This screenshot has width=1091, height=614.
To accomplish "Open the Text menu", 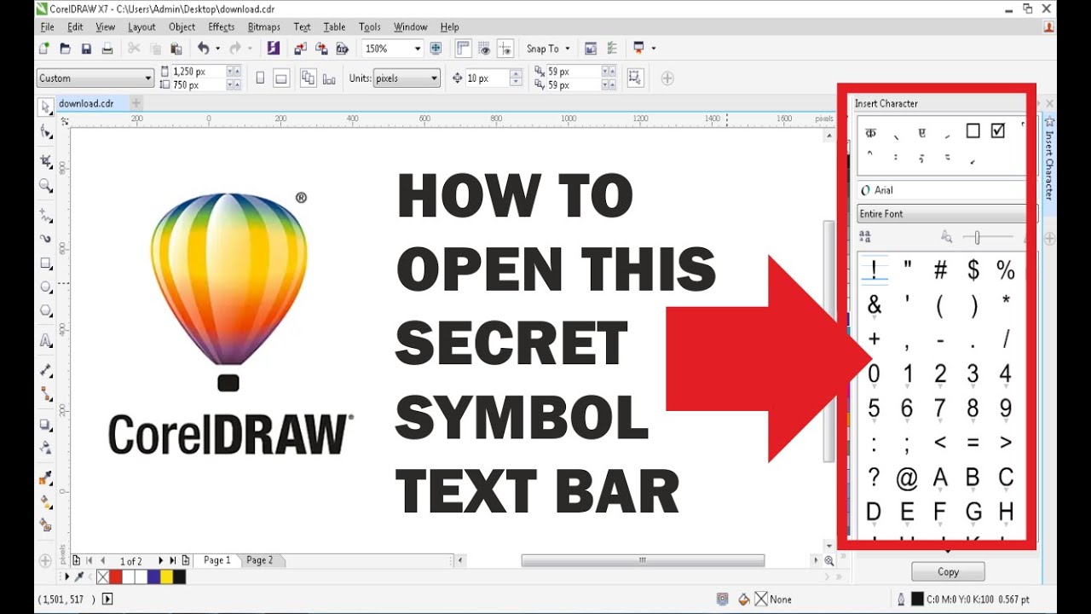I will [302, 27].
